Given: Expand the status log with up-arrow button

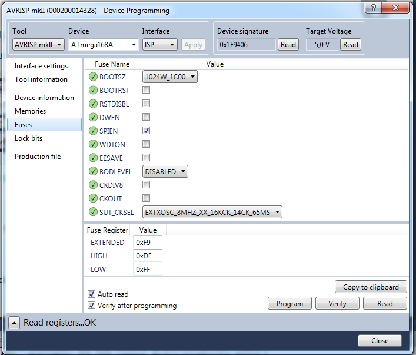Looking at the screenshot, I should (14, 323).
